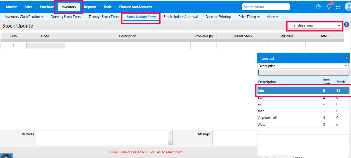
Task: Click the Description column header in grid
Action: pyautogui.click(x=127, y=36)
